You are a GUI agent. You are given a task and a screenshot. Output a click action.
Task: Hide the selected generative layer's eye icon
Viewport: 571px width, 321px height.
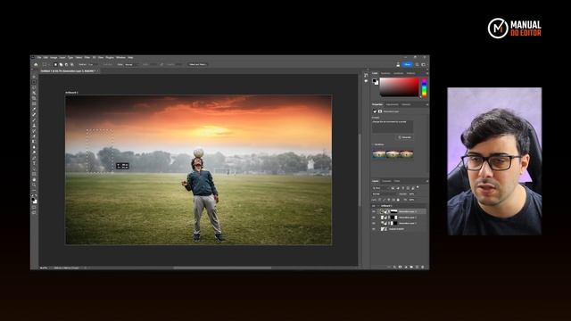click(x=374, y=211)
